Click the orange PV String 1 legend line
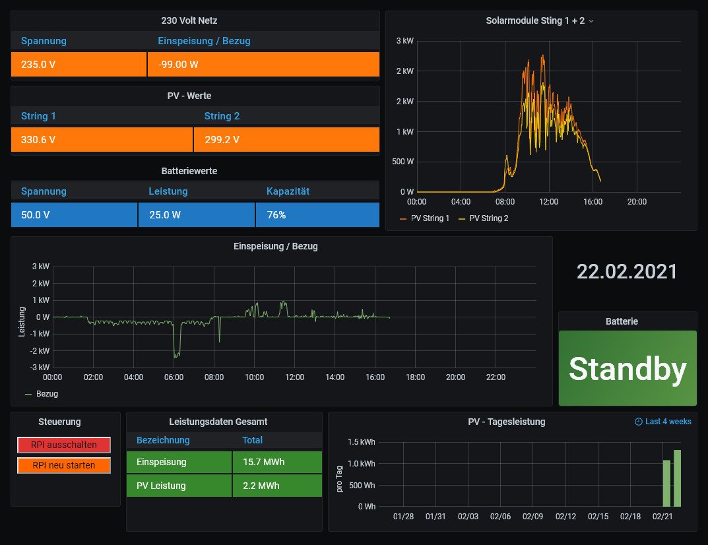Viewport: 708px width, 545px height. tap(402, 218)
